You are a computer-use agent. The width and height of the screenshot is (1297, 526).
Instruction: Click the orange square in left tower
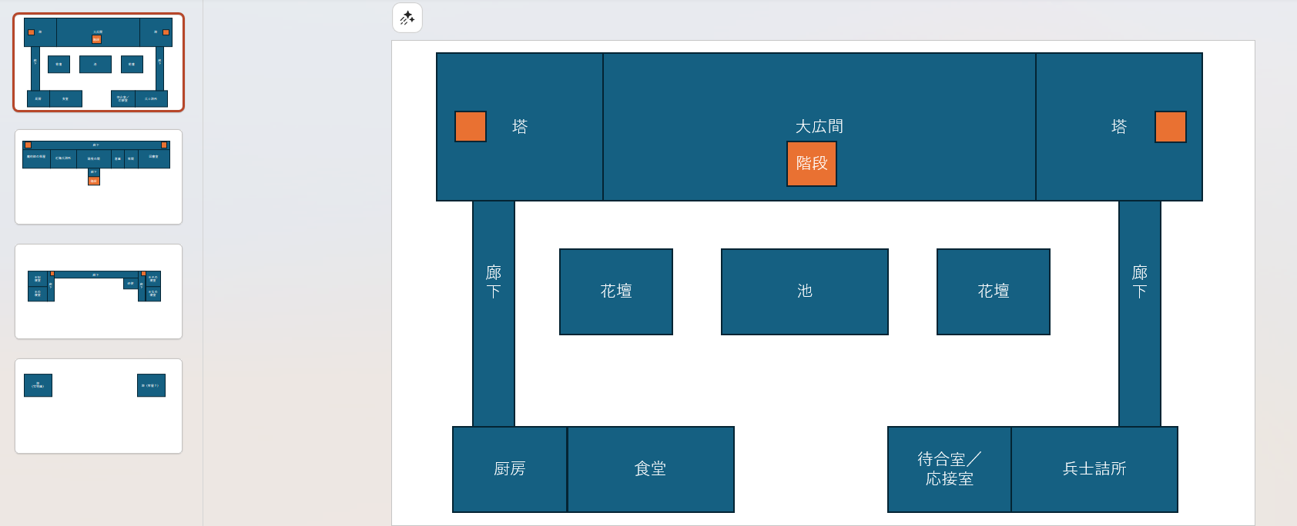coord(471,127)
